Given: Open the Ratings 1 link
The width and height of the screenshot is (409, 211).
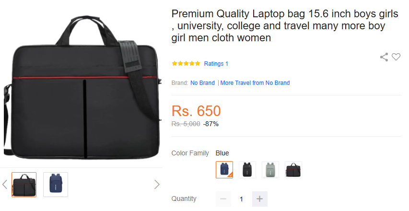Looking at the screenshot, I should 216,64.
